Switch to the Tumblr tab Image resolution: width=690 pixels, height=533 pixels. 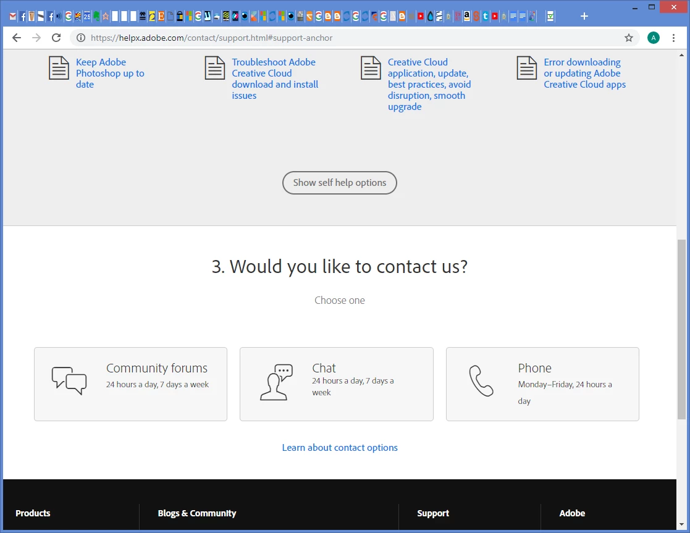point(486,17)
